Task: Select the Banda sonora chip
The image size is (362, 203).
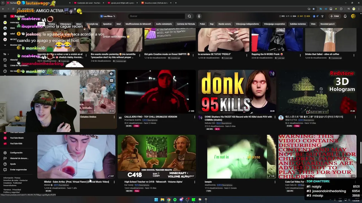Action: 225,24
